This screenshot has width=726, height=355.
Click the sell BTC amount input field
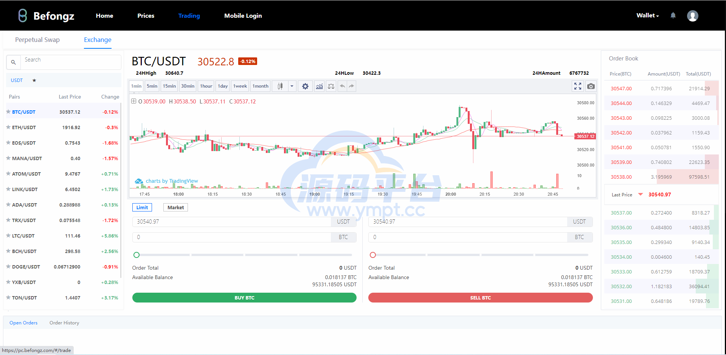pyautogui.click(x=468, y=237)
